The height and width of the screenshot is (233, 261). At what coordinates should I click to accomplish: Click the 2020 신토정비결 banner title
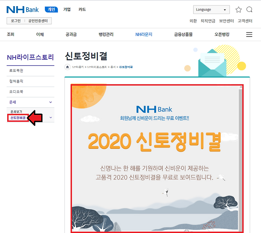tap(154, 142)
